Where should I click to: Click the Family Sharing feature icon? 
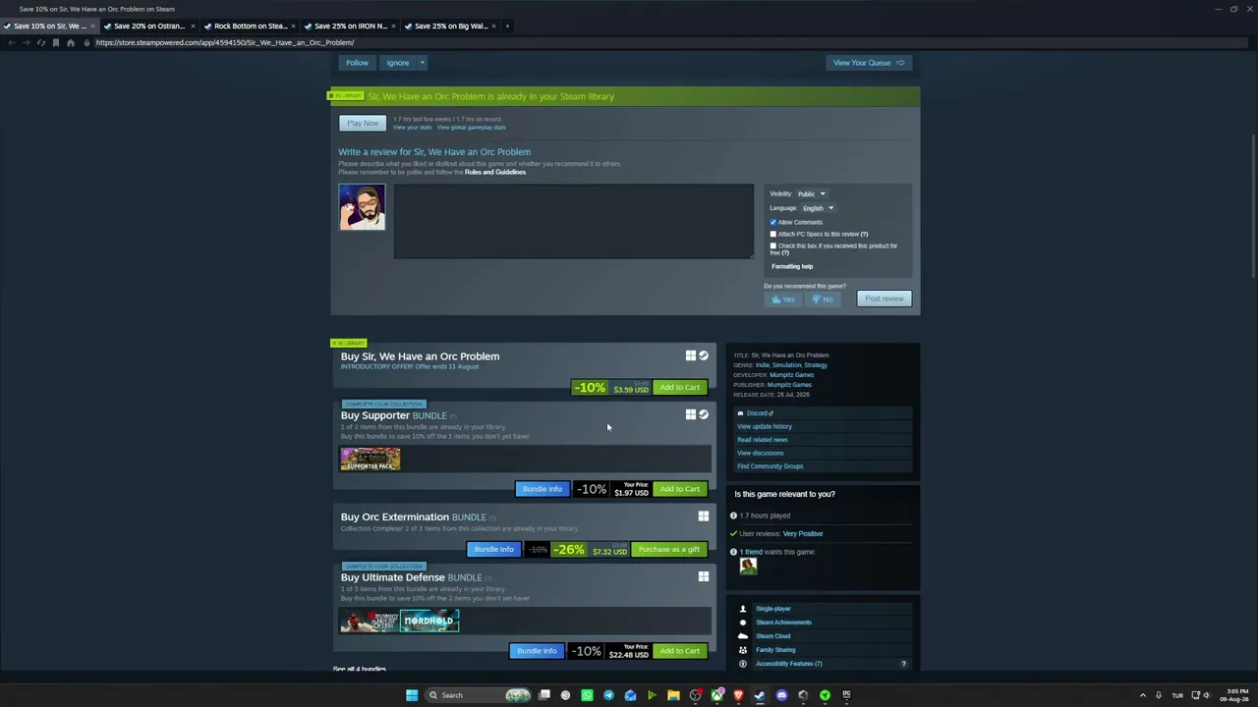[x=743, y=650]
